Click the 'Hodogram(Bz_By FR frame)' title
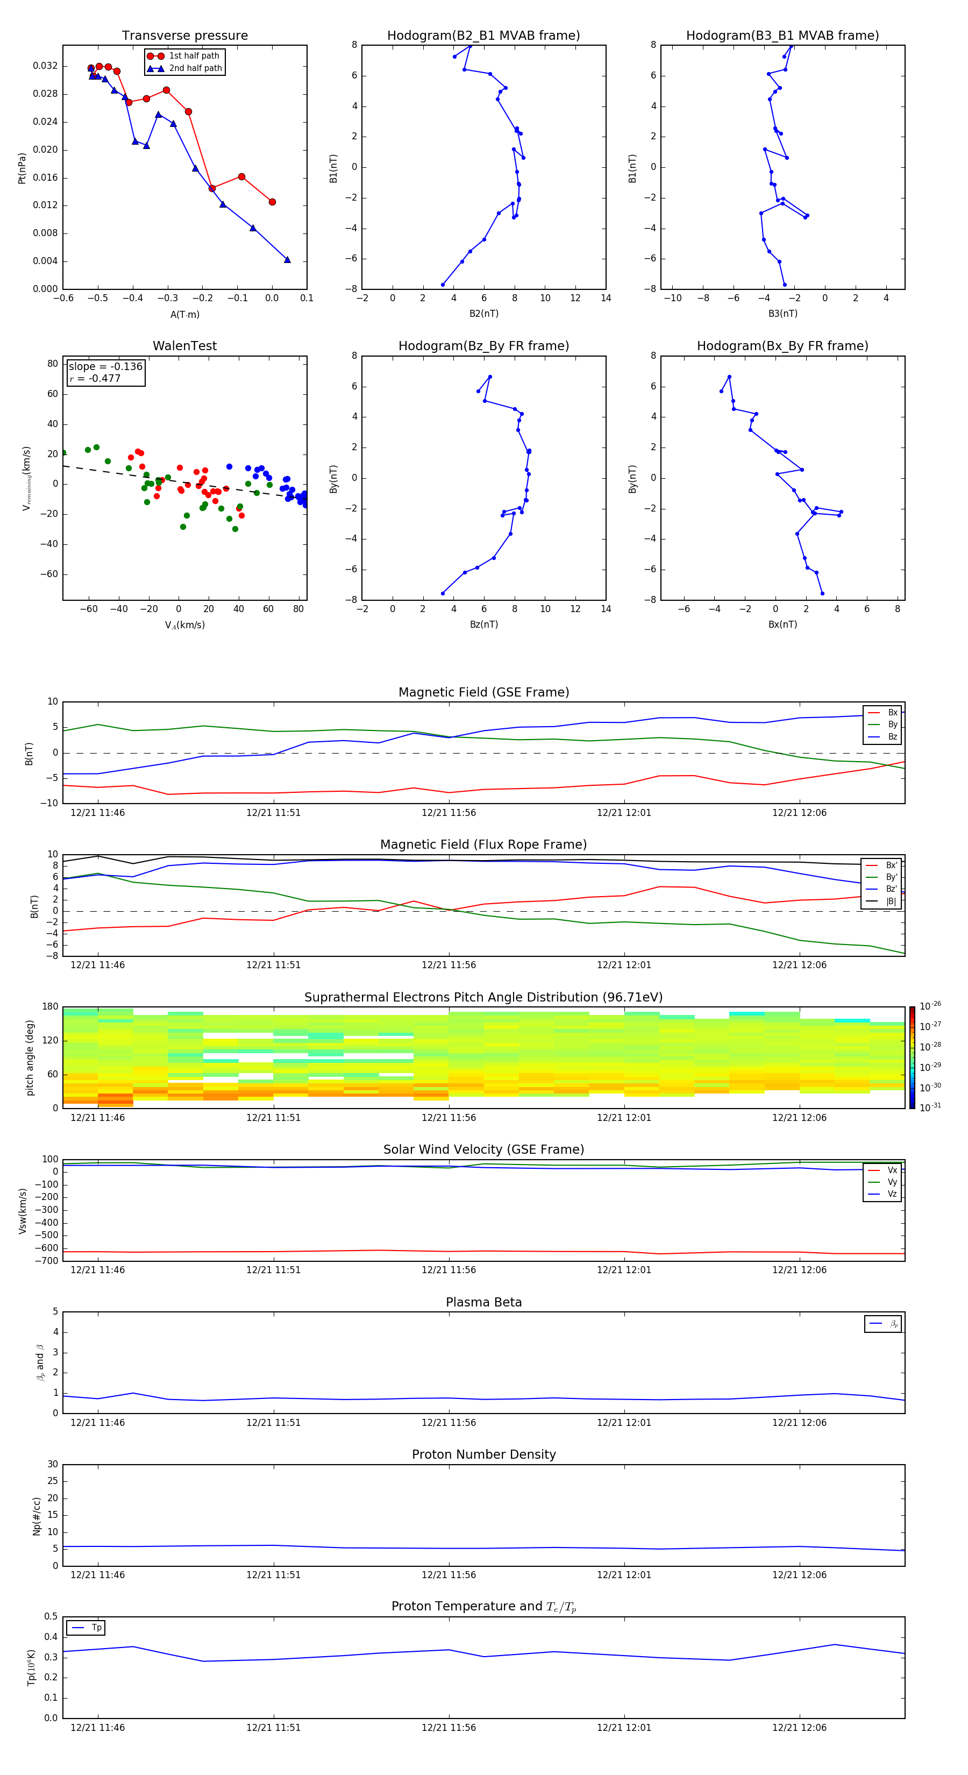This screenshot has height=1775, width=968. click(483, 346)
